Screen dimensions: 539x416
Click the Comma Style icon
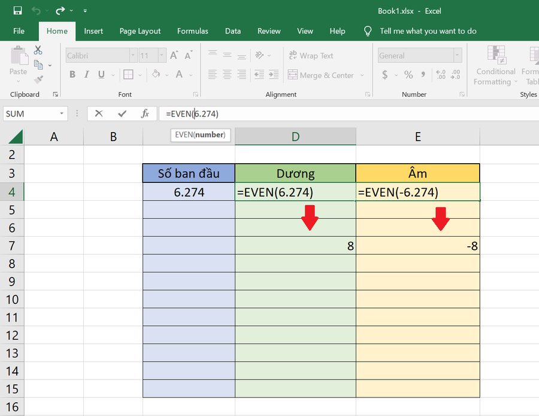pos(423,74)
